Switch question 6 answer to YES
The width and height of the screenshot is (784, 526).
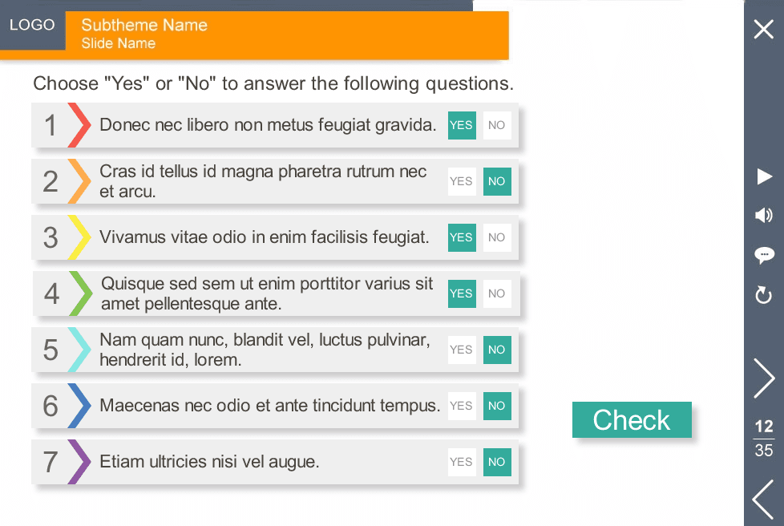pyautogui.click(x=462, y=406)
